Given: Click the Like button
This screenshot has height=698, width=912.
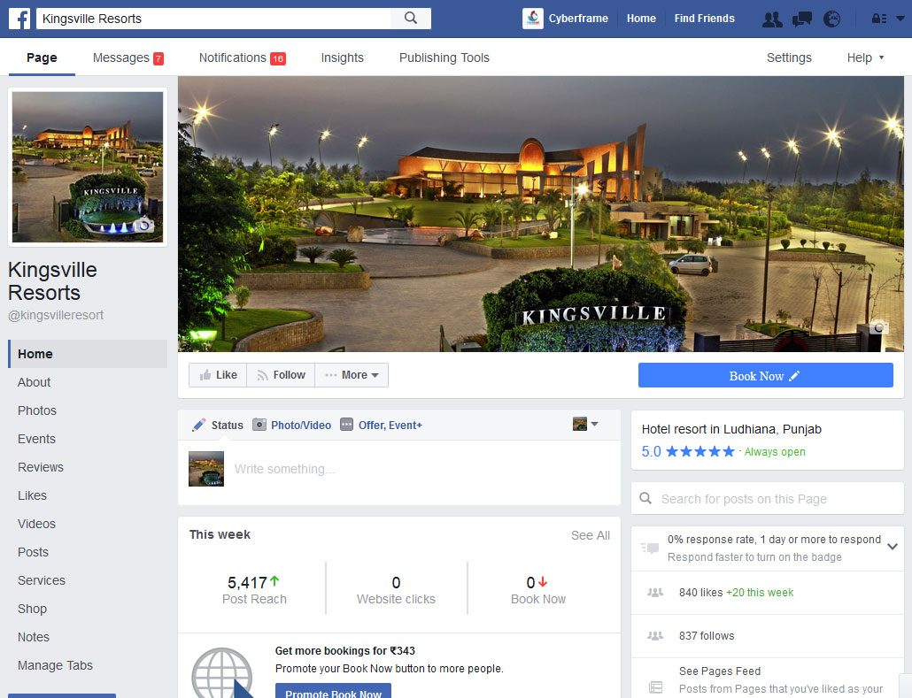Looking at the screenshot, I should pyautogui.click(x=218, y=375).
